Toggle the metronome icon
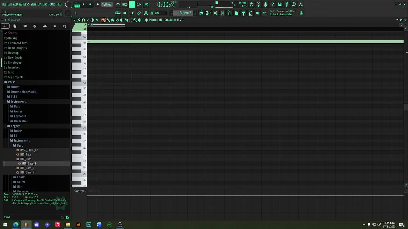This screenshot has width=408, height=229. pyautogui.click(x=118, y=4)
